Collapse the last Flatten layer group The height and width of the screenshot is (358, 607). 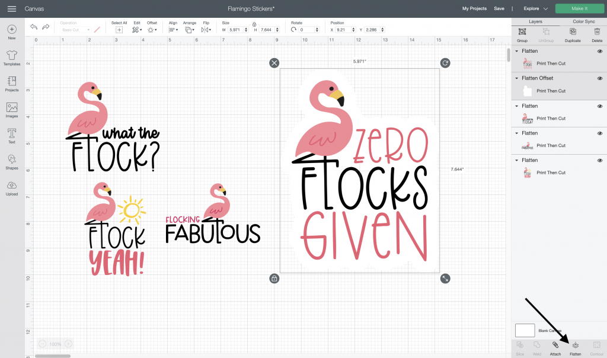[x=516, y=160]
